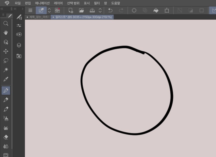The image size is (216, 157).
Task: Open the 편집 menu
Action: coord(28,3)
